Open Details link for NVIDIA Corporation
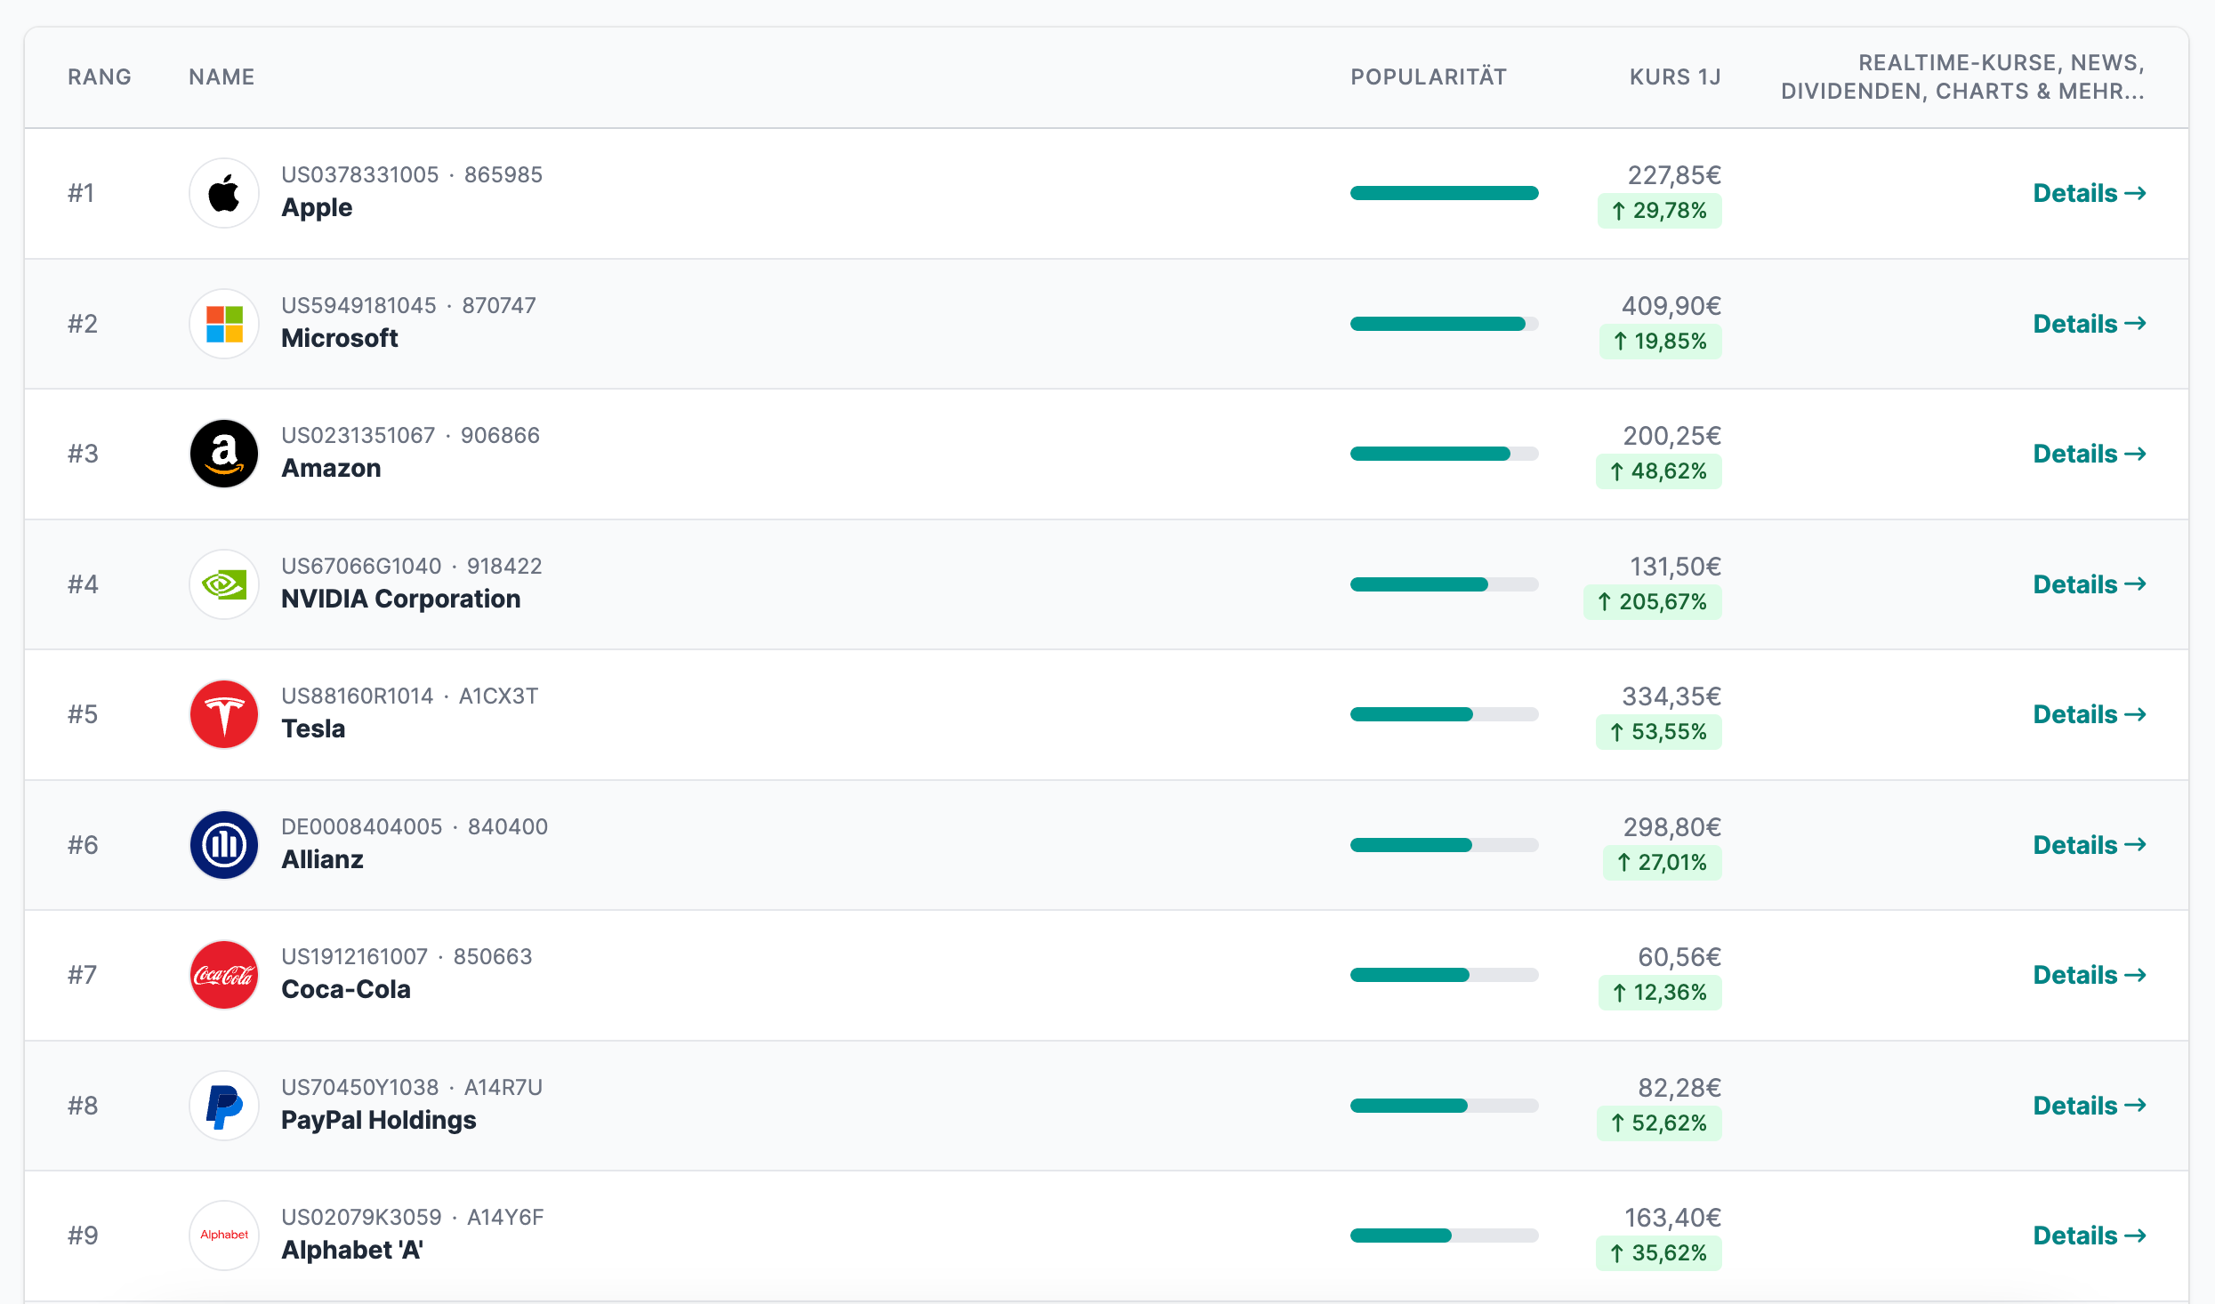Viewport: 2215px width, 1304px height. (2090, 584)
